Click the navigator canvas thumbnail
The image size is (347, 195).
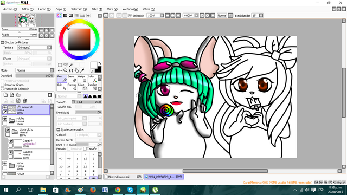pos(28,20)
